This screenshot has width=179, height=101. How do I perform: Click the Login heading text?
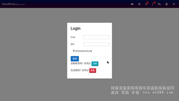pyautogui.click(x=75, y=28)
